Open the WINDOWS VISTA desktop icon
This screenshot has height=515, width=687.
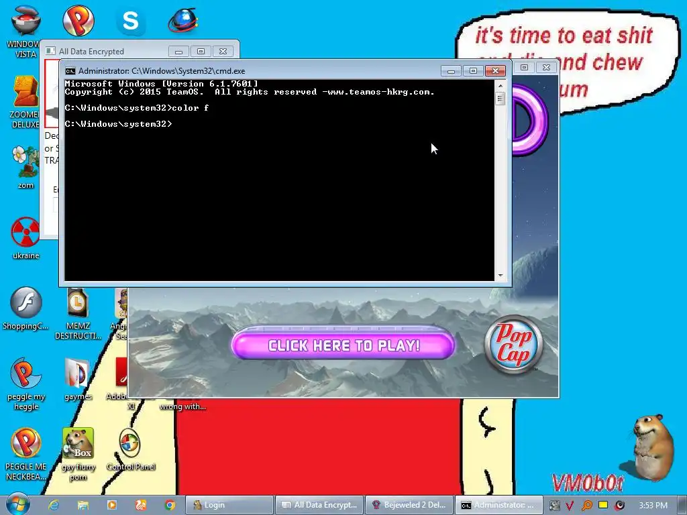pos(25,31)
